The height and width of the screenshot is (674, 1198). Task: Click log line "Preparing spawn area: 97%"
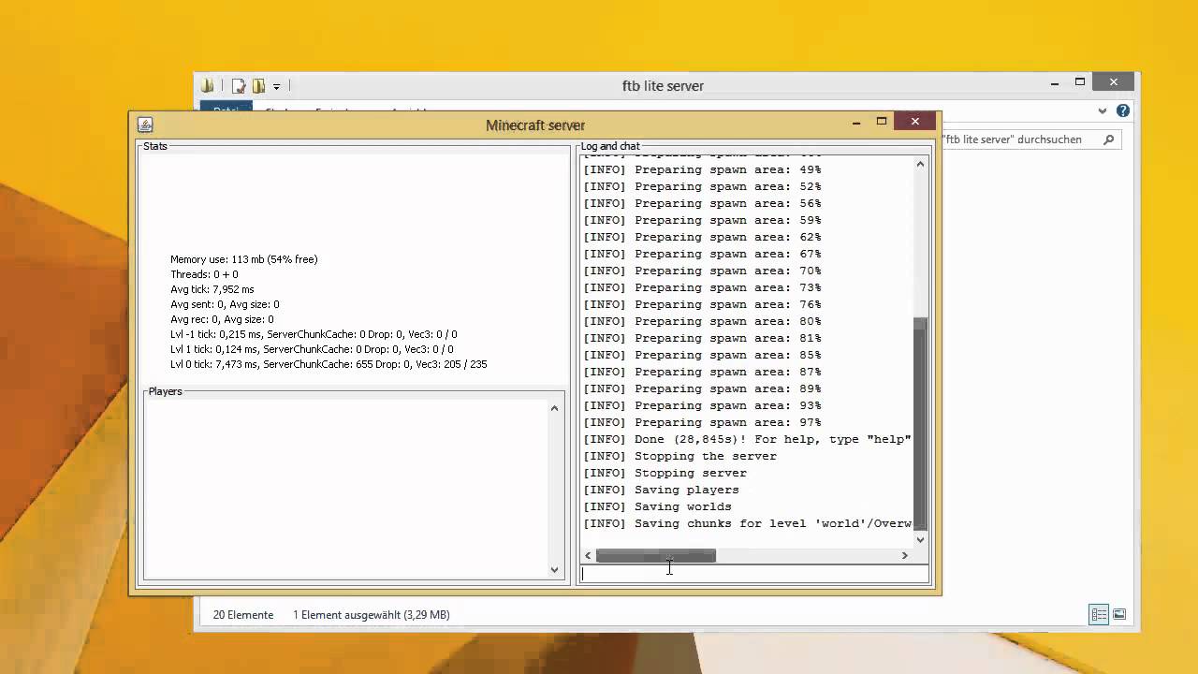702,422
